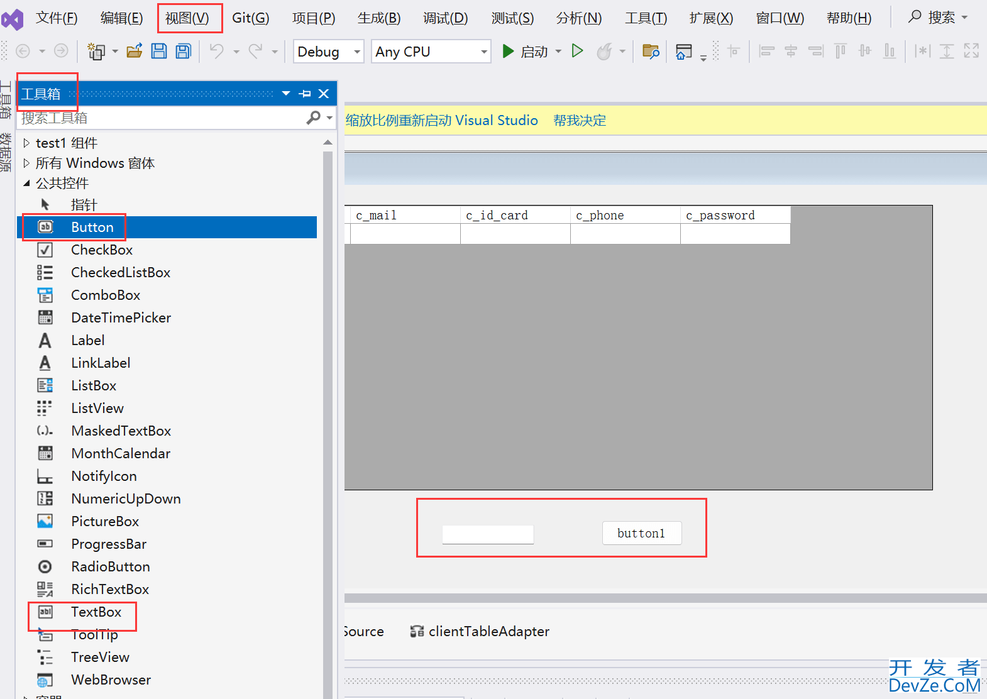Click the Make Same Width icon
The image size is (987, 699).
pos(922,51)
